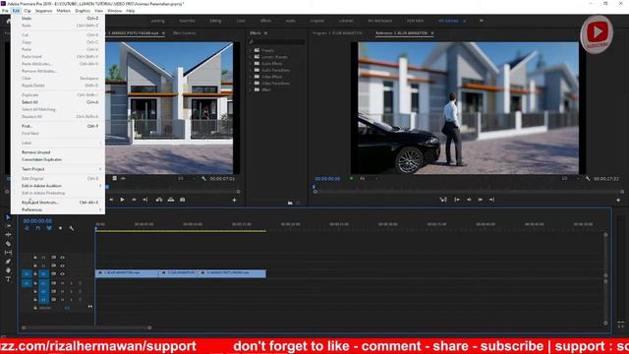Hide track V3 with its eye icon
This screenshot has width=629, height=354.
[62, 258]
